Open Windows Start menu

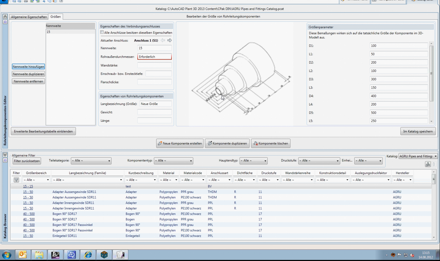point(6,255)
